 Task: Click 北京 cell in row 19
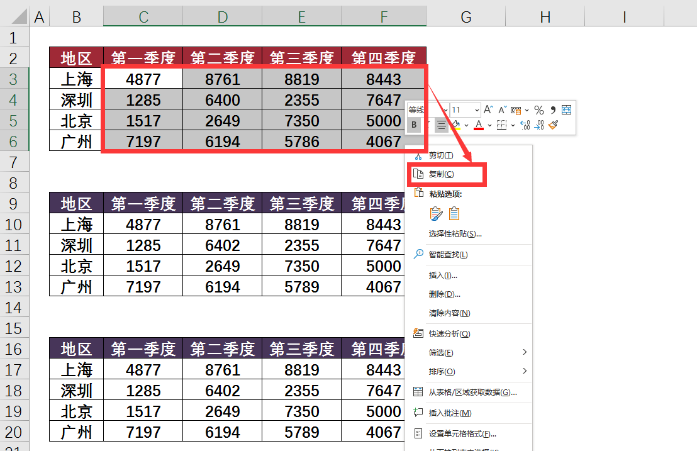tap(77, 411)
